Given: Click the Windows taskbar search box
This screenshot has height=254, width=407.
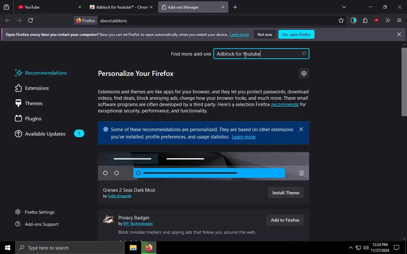Looking at the screenshot, I should pos(70,248).
